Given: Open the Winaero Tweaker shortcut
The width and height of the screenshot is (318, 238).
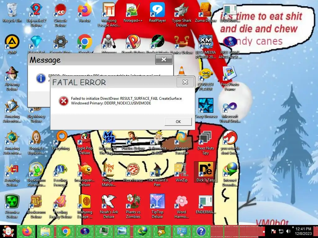Looking at the screenshot, I should pos(181,143).
